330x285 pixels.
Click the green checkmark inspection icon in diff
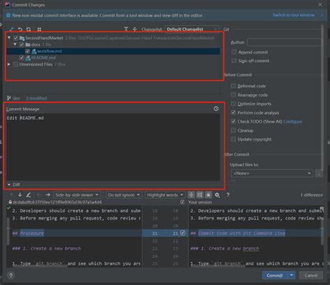(x=9, y=208)
